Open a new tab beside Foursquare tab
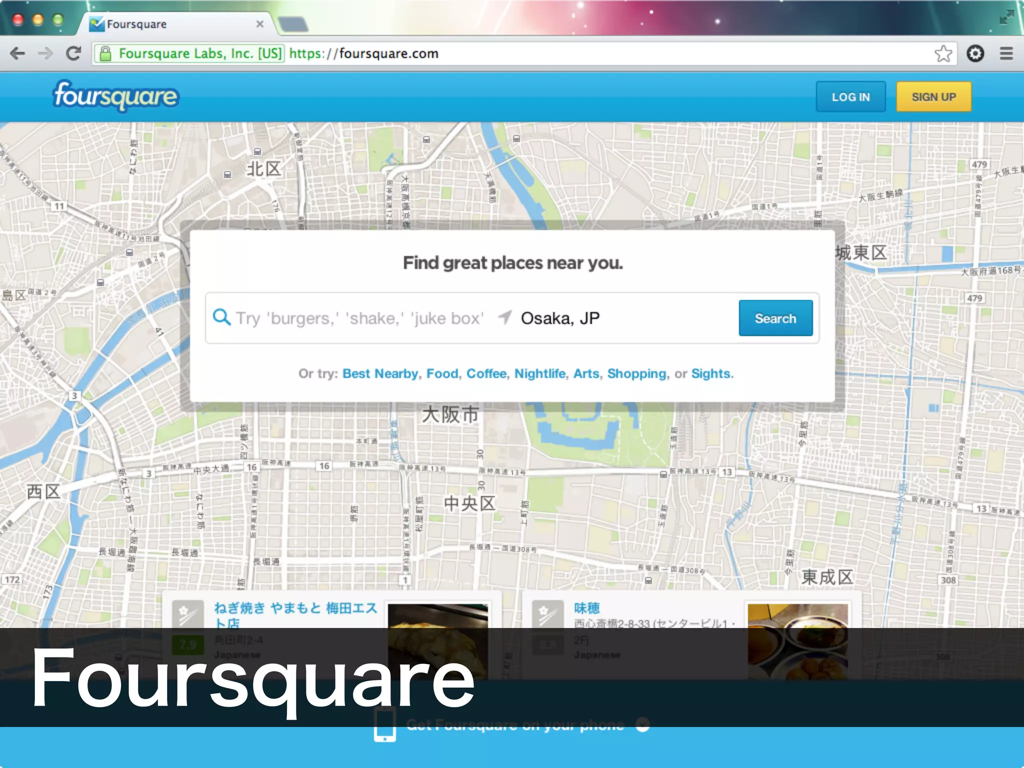 [x=292, y=24]
